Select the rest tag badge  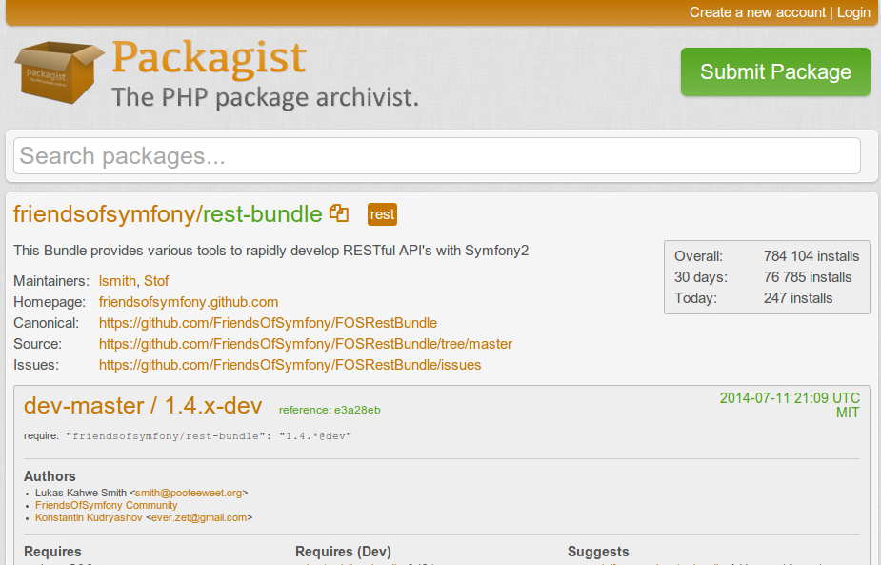click(382, 214)
